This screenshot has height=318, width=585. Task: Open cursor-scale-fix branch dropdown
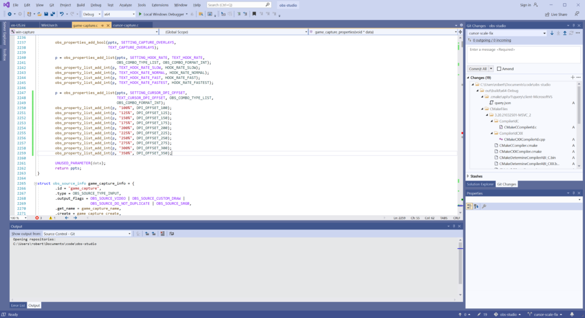click(507, 33)
